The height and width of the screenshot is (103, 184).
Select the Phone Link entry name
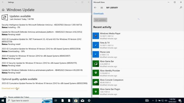point(105,52)
